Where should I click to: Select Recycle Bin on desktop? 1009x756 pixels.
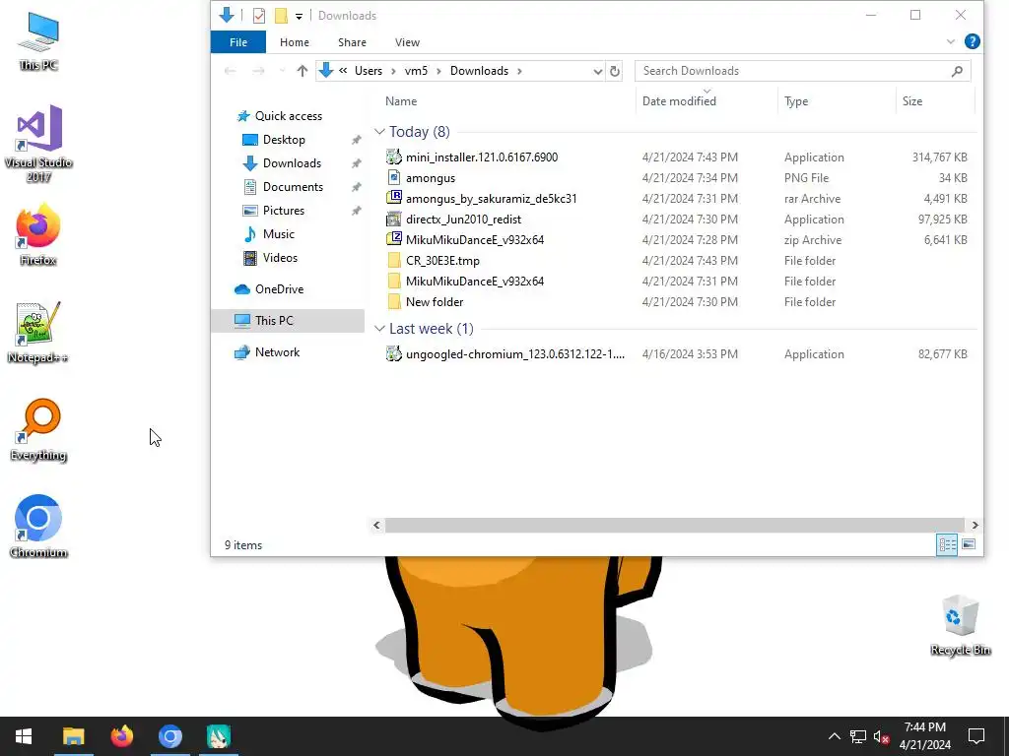point(960,625)
